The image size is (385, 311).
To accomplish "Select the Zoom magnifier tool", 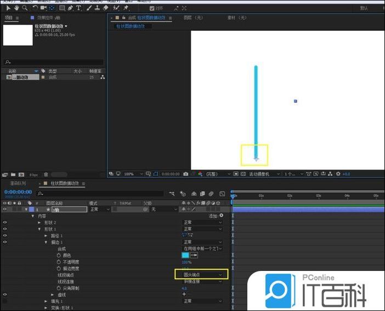I will (x=25, y=8).
